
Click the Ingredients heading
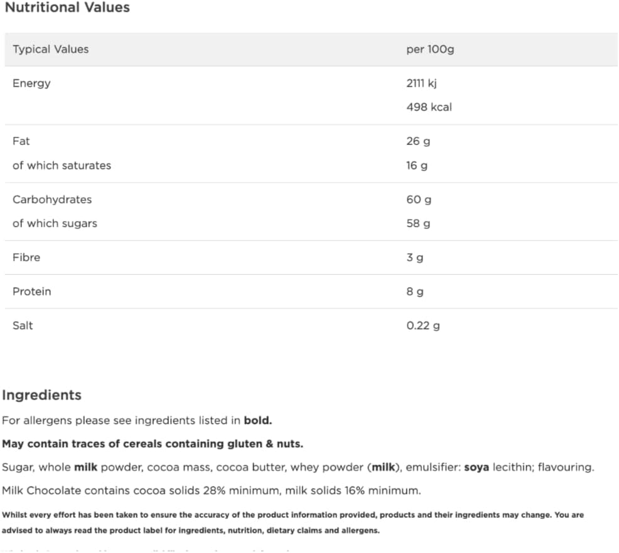42,395
